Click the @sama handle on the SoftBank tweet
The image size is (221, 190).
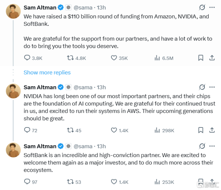(83, 146)
